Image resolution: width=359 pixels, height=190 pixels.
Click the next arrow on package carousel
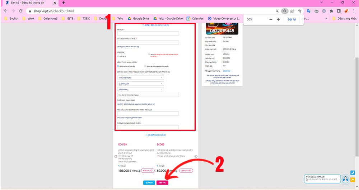click(x=196, y=156)
